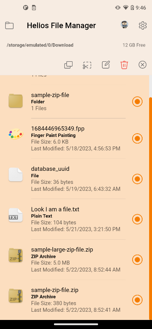Open the settings gear icon
The width and height of the screenshot is (152, 329).
pos(143,25)
